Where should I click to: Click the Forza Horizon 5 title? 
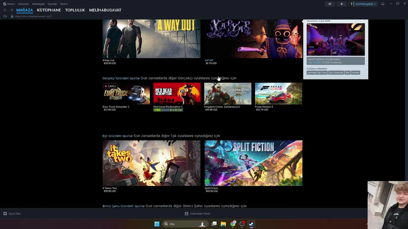(264, 107)
